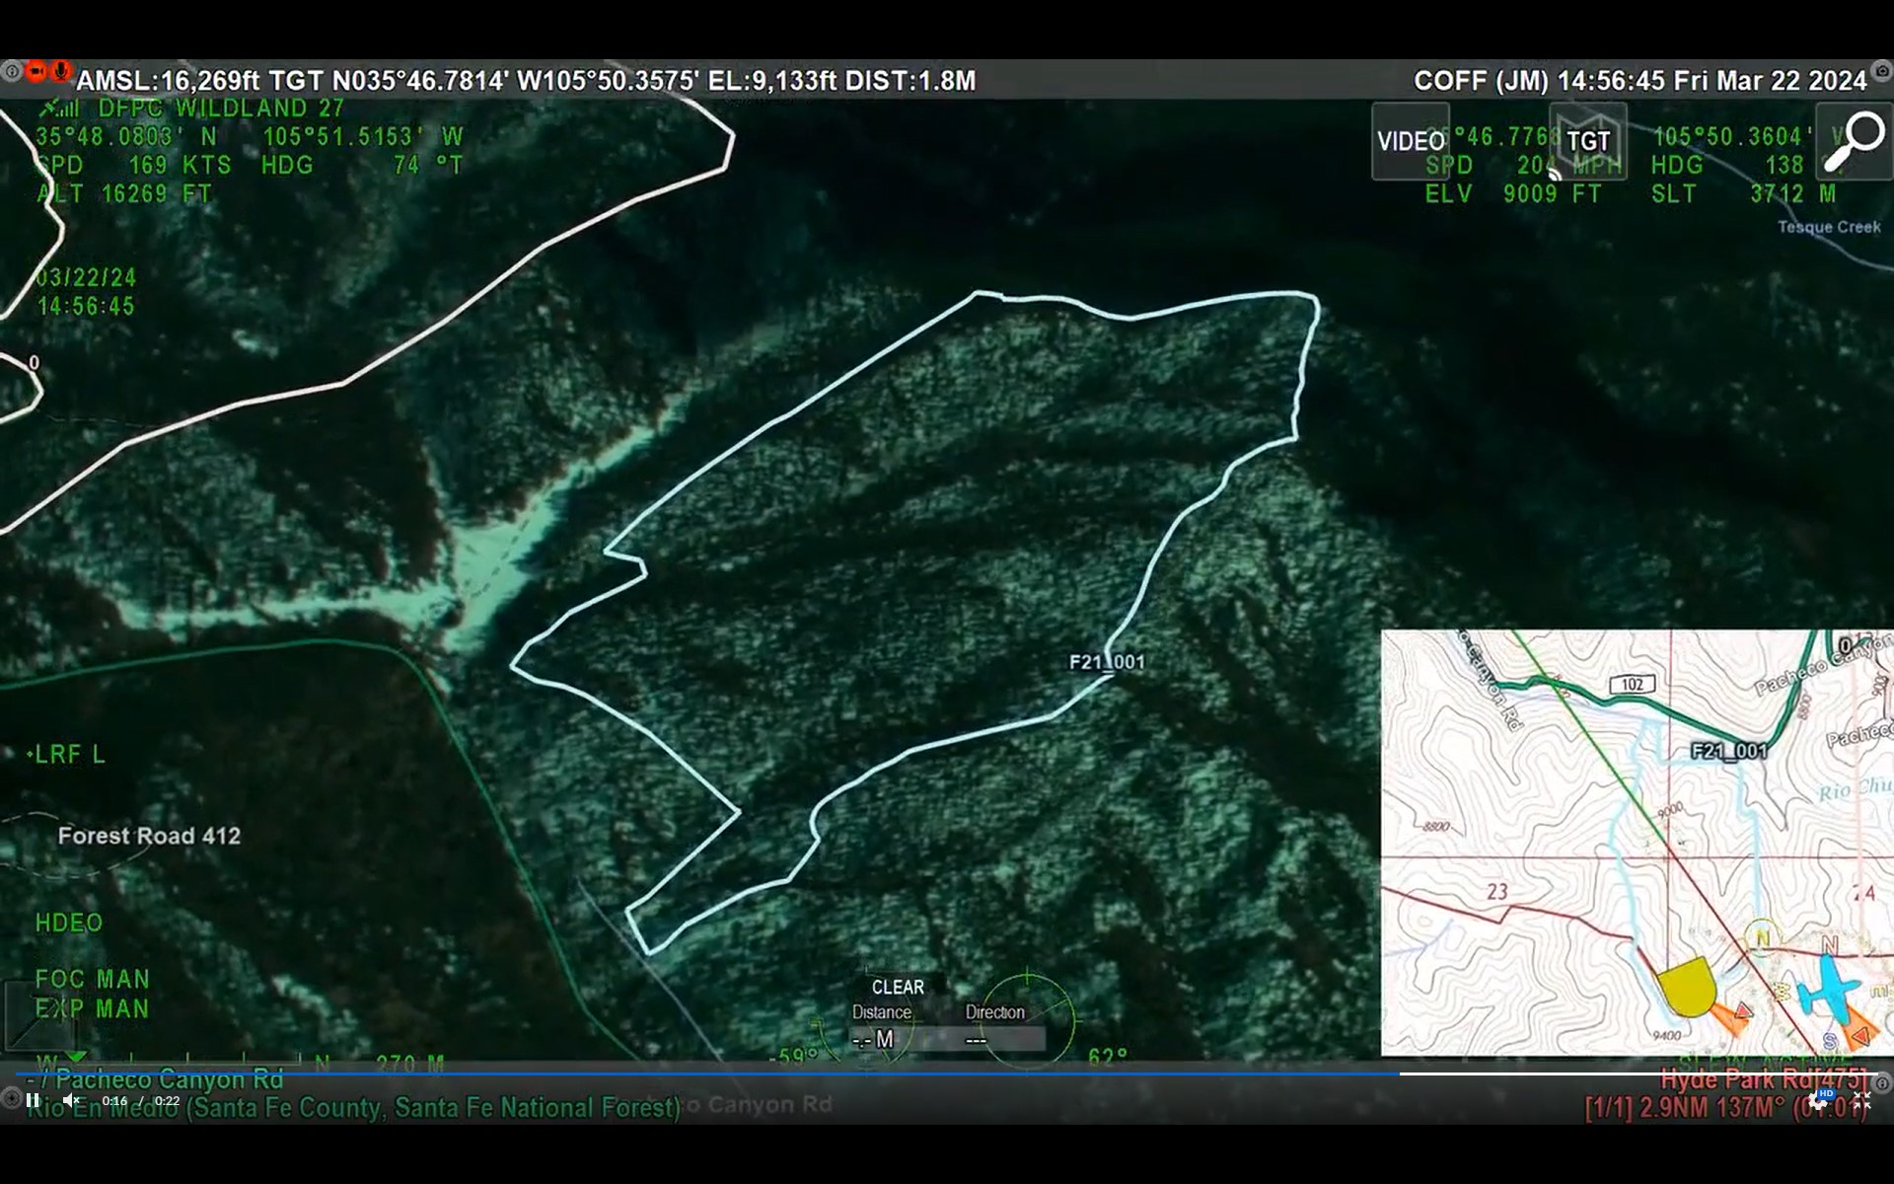This screenshot has width=1894, height=1184.
Task: Select the HDEO sensor mode label
Action: point(69,924)
